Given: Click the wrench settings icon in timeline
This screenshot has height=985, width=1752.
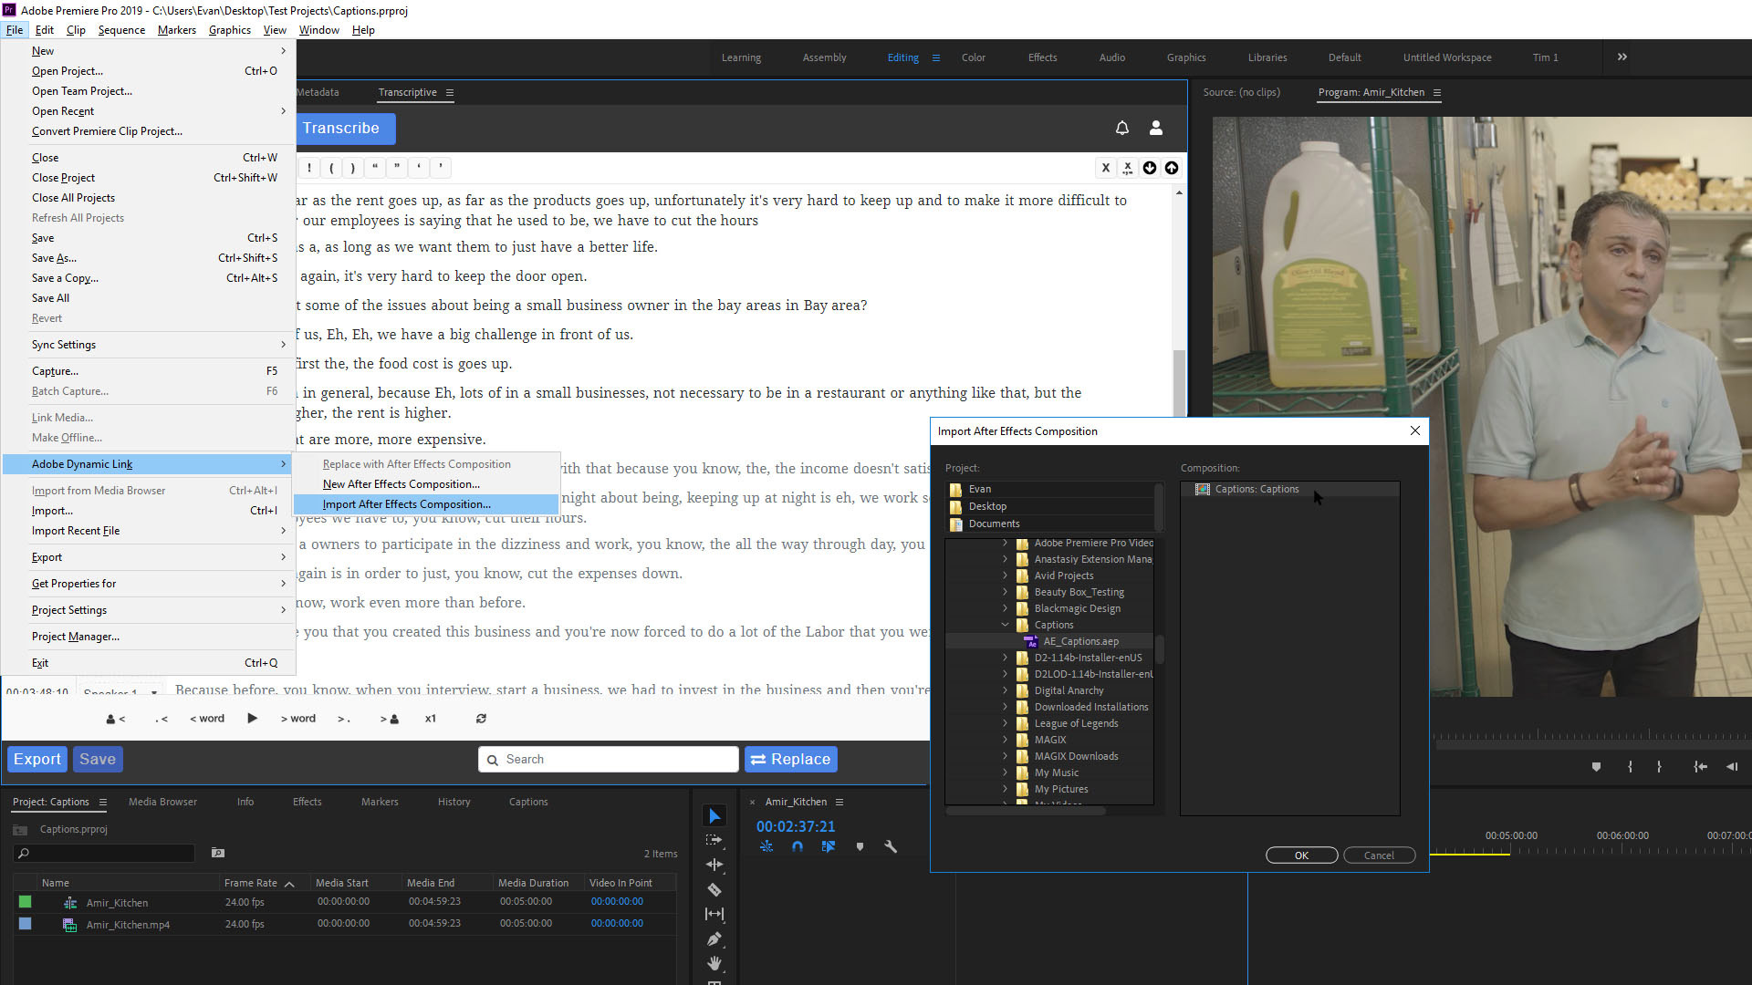Looking at the screenshot, I should tap(891, 845).
